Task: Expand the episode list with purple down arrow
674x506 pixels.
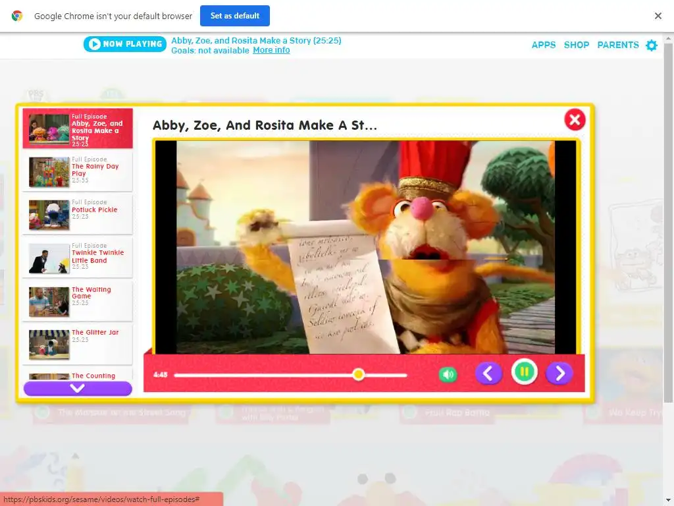Action: coord(78,388)
